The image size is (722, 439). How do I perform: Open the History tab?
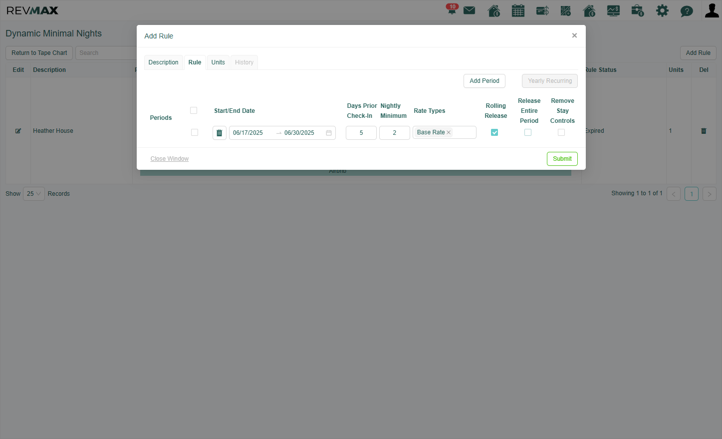click(x=244, y=62)
